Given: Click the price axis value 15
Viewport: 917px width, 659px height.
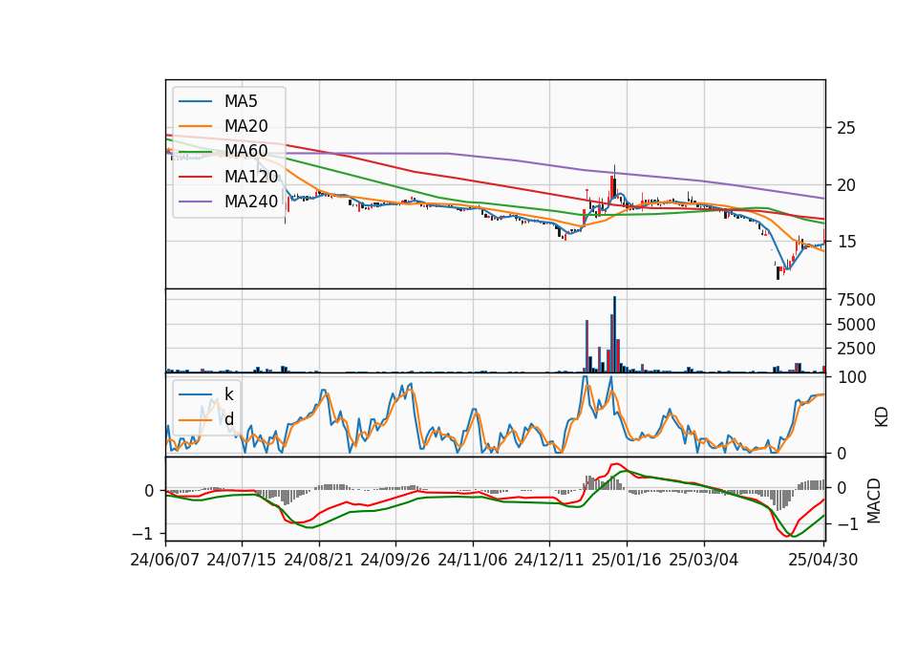Looking at the screenshot, I should coord(845,242).
